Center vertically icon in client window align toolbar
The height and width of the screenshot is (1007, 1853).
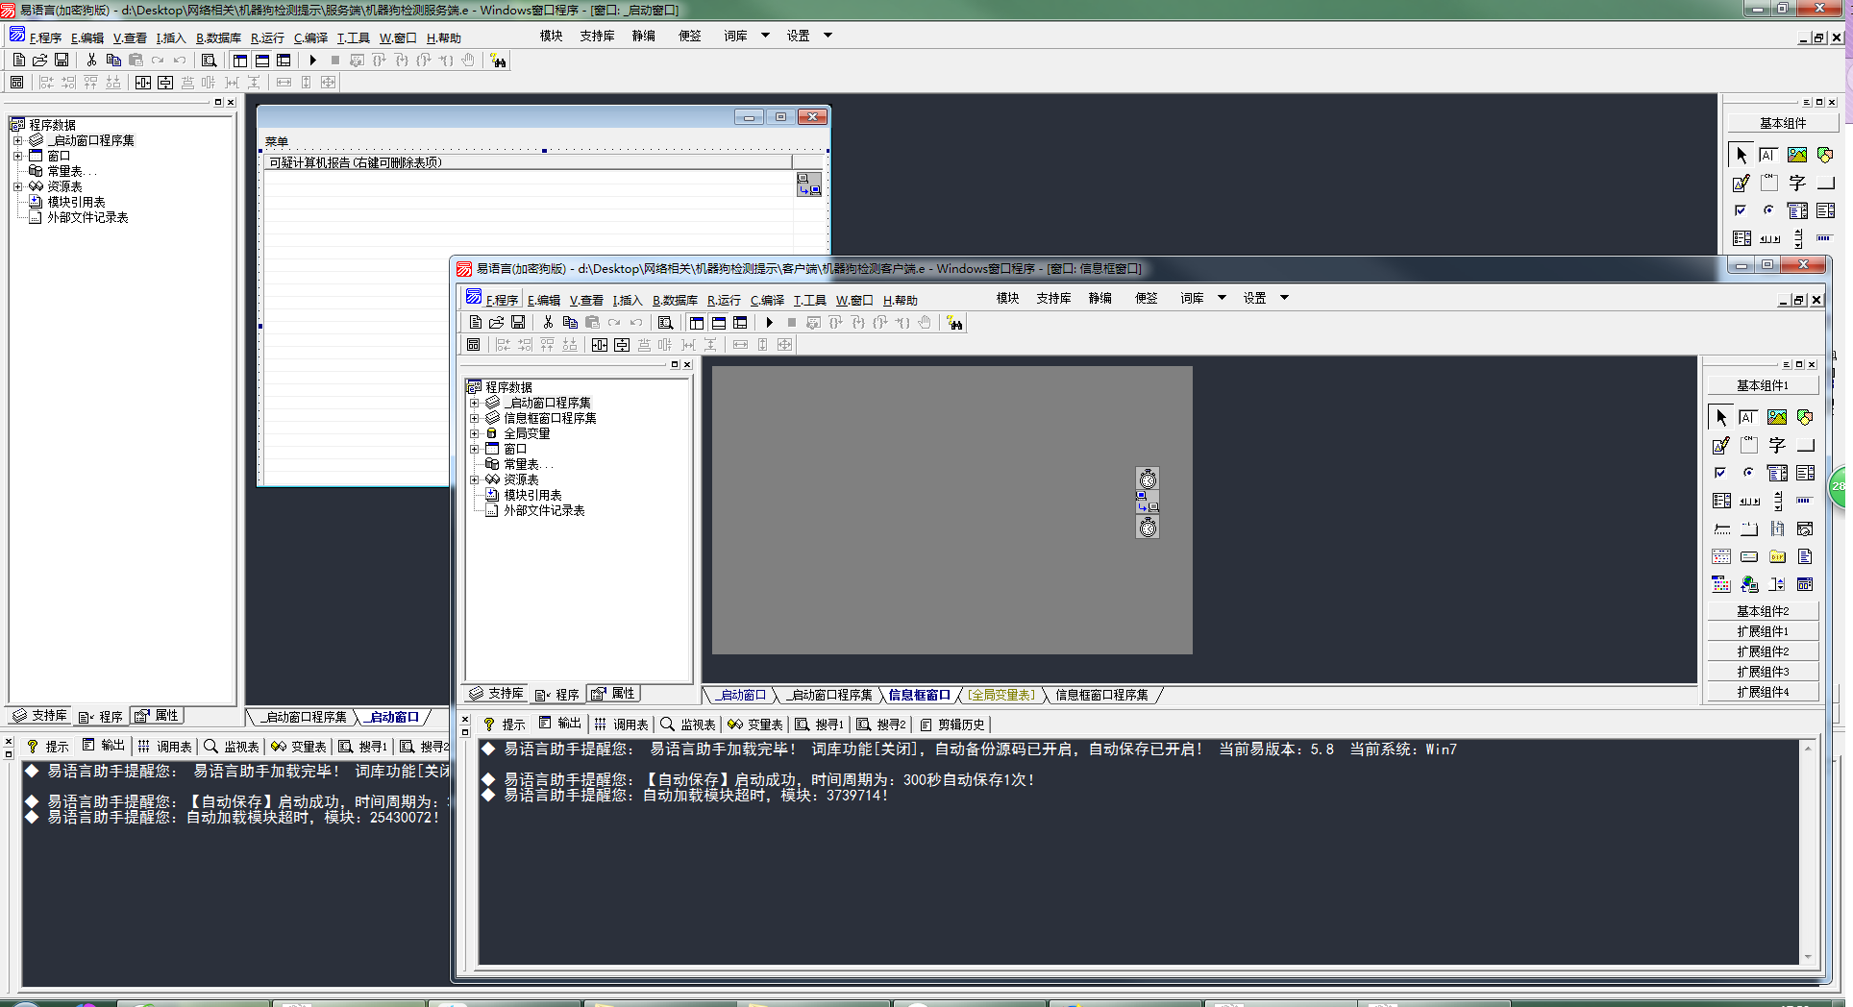[x=622, y=345]
